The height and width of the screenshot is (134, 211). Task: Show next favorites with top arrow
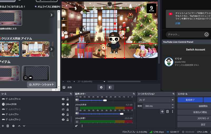click(51, 15)
